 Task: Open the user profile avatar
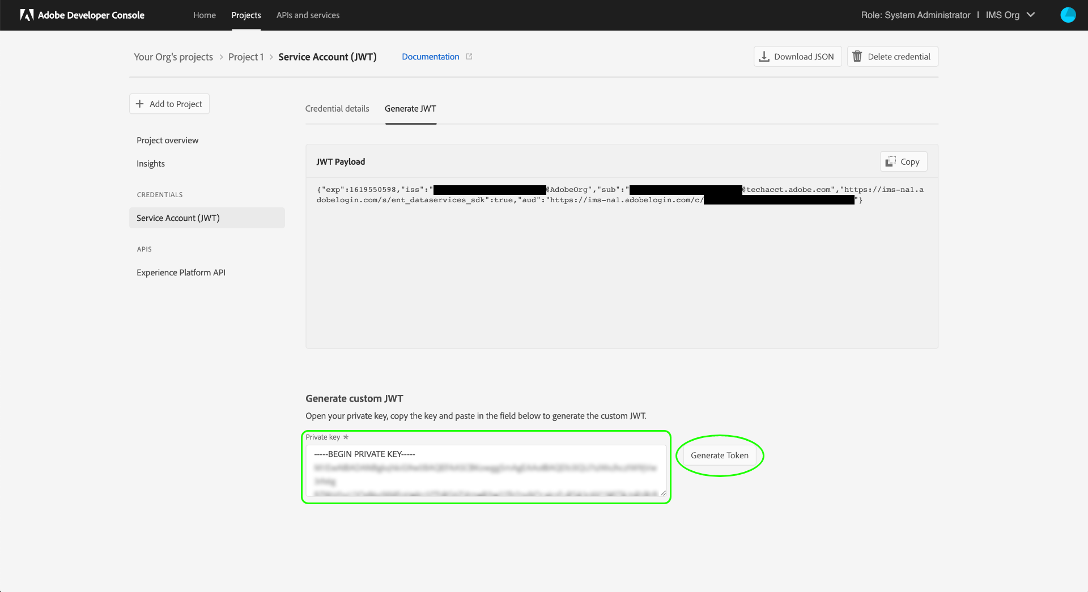[1068, 15]
